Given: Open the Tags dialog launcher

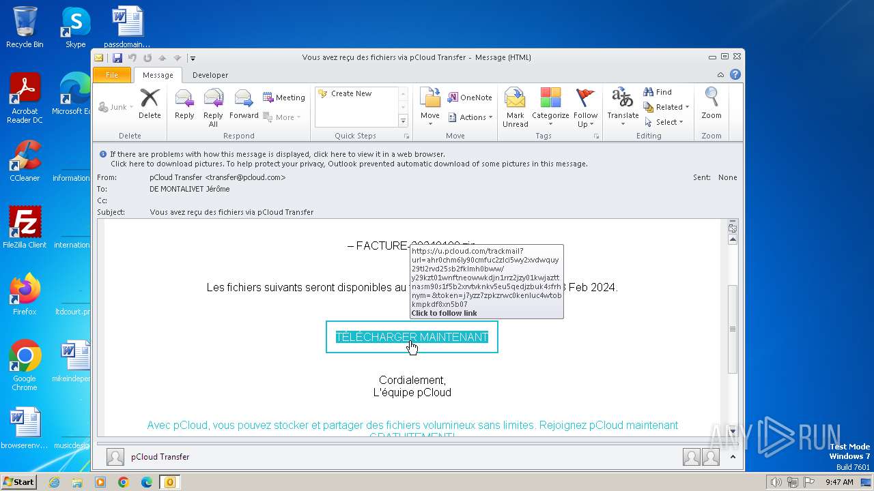Looking at the screenshot, I should (x=596, y=136).
